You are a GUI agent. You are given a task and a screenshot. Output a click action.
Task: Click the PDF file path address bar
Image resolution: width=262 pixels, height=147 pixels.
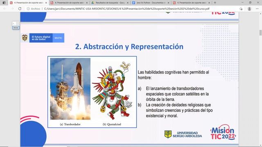[x=127, y=9]
